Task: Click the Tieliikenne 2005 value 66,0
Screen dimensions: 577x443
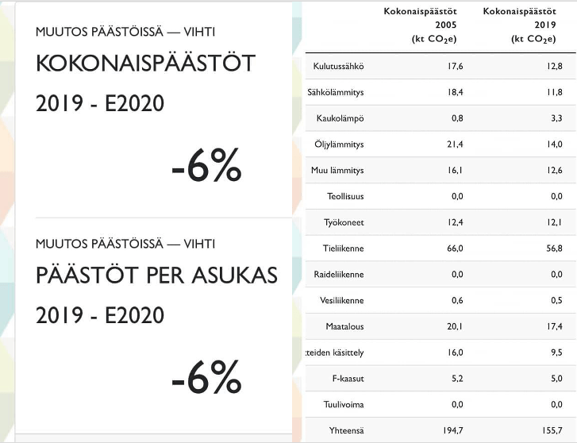Action: tap(455, 248)
